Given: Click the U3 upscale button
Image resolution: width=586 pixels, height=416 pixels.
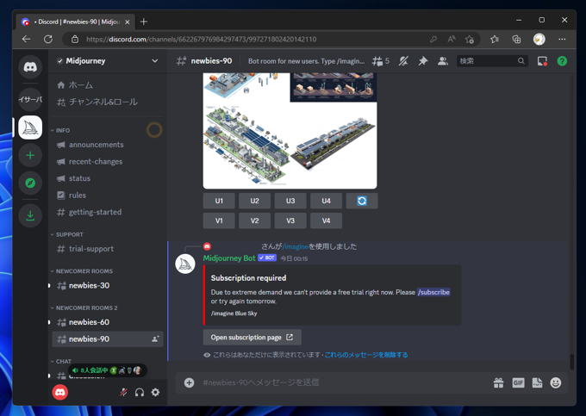Looking at the screenshot, I should click(x=290, y=201).
